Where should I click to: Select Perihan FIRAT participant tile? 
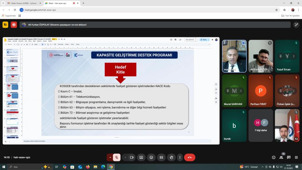[x=260, y=91]
